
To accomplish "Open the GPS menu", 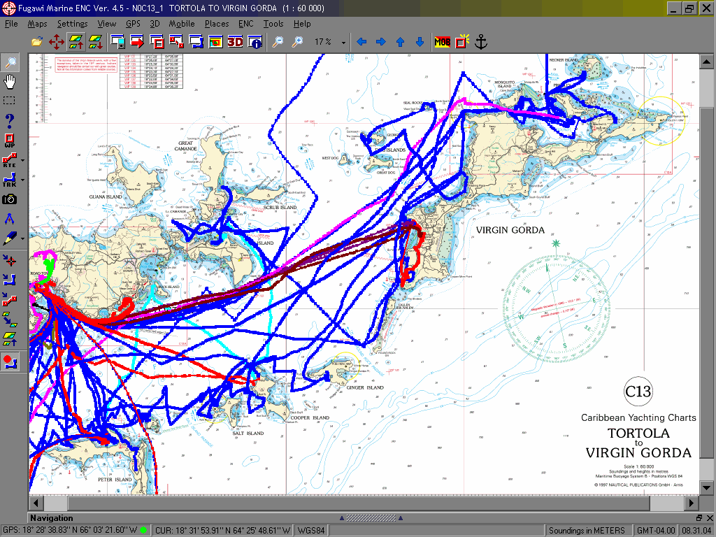I will pos(133,24).
